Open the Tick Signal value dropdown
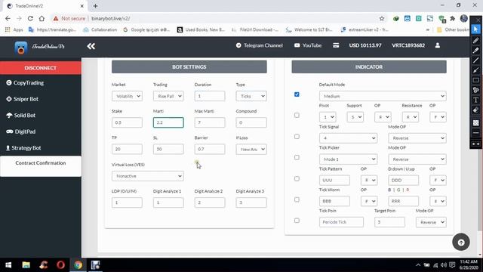 click(x=348, y=138)
